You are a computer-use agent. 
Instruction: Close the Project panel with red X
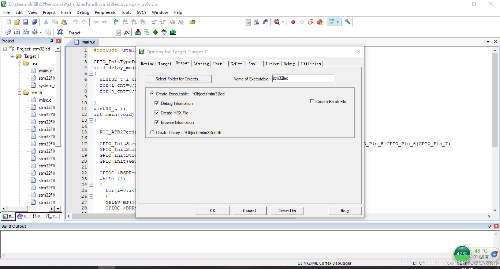click(x=58, y=41)
